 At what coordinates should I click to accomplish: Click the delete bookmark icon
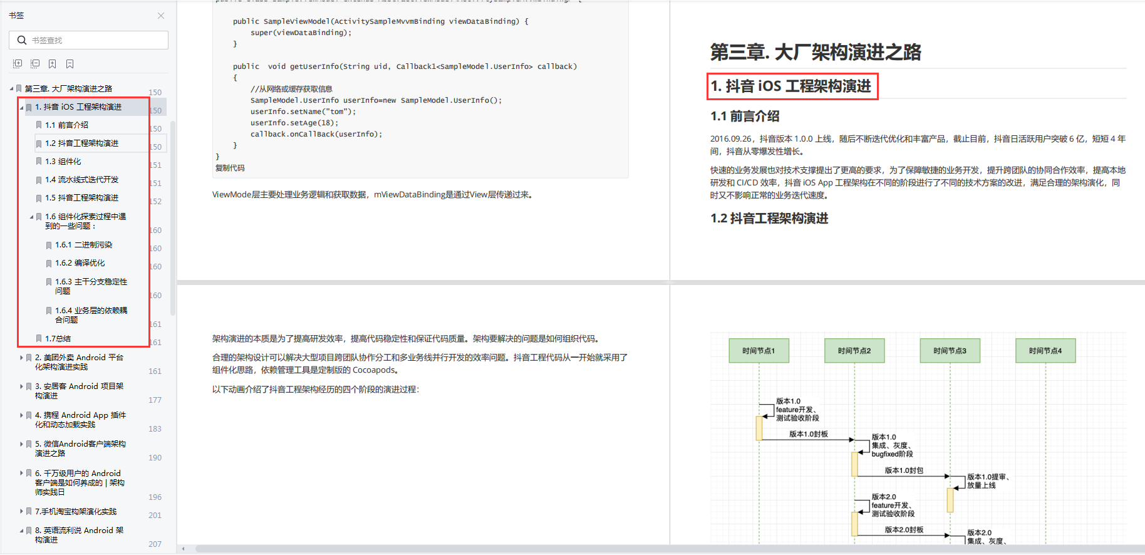pyautogui.click(x=70, y=64)
